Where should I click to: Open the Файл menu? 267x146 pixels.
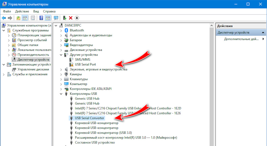7,11
